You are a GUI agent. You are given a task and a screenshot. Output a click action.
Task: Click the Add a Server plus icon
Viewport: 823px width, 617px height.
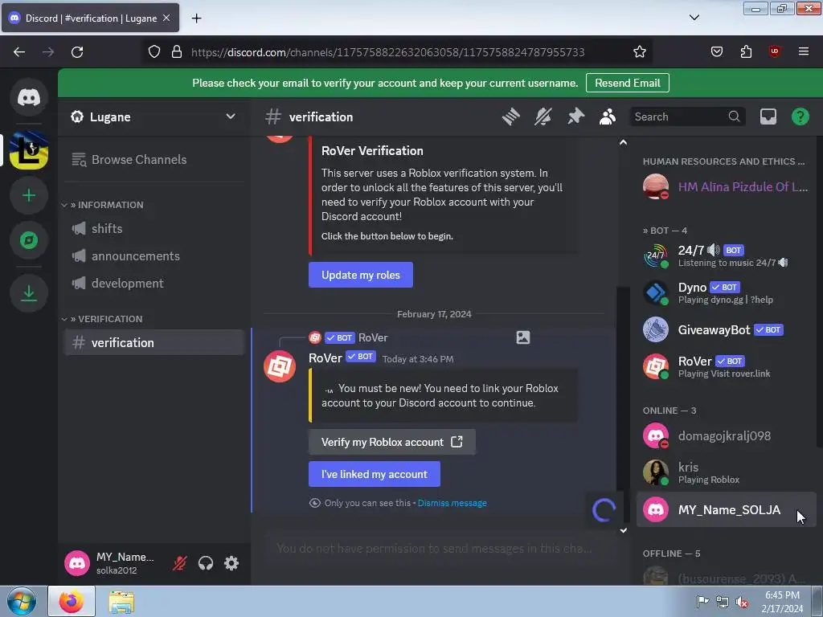[x=29, y=196]
